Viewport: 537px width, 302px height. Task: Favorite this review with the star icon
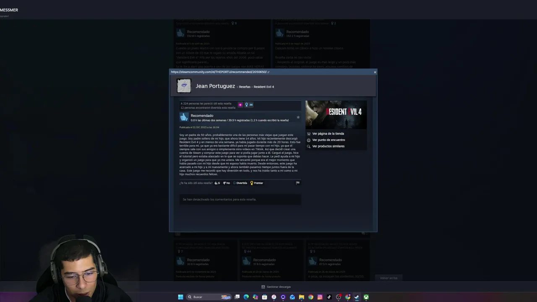[x=298, y=117]
